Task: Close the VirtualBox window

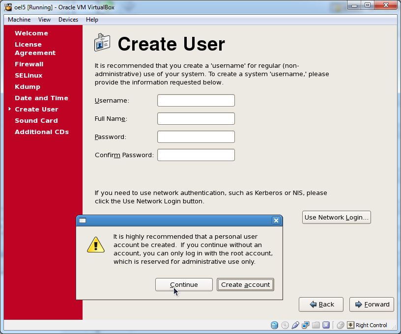Action: 386,5
